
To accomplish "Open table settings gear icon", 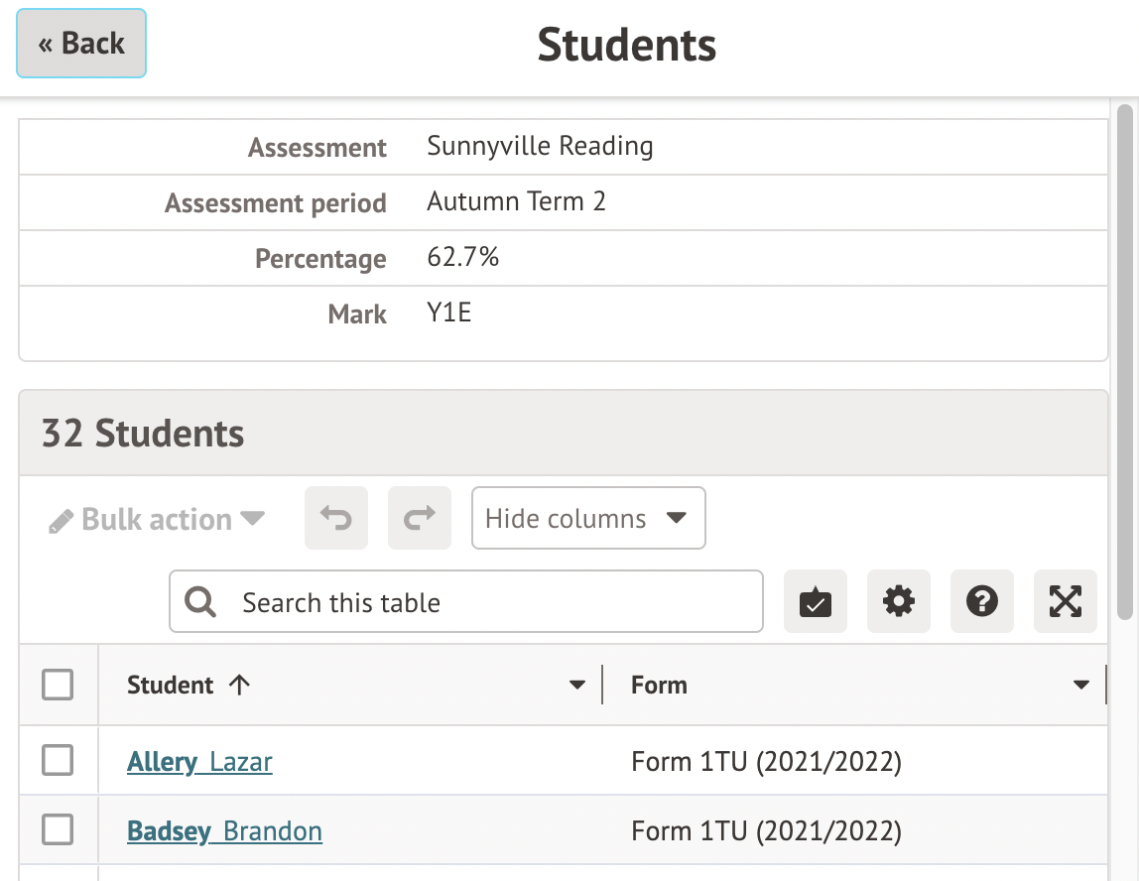I will point(899,601).
